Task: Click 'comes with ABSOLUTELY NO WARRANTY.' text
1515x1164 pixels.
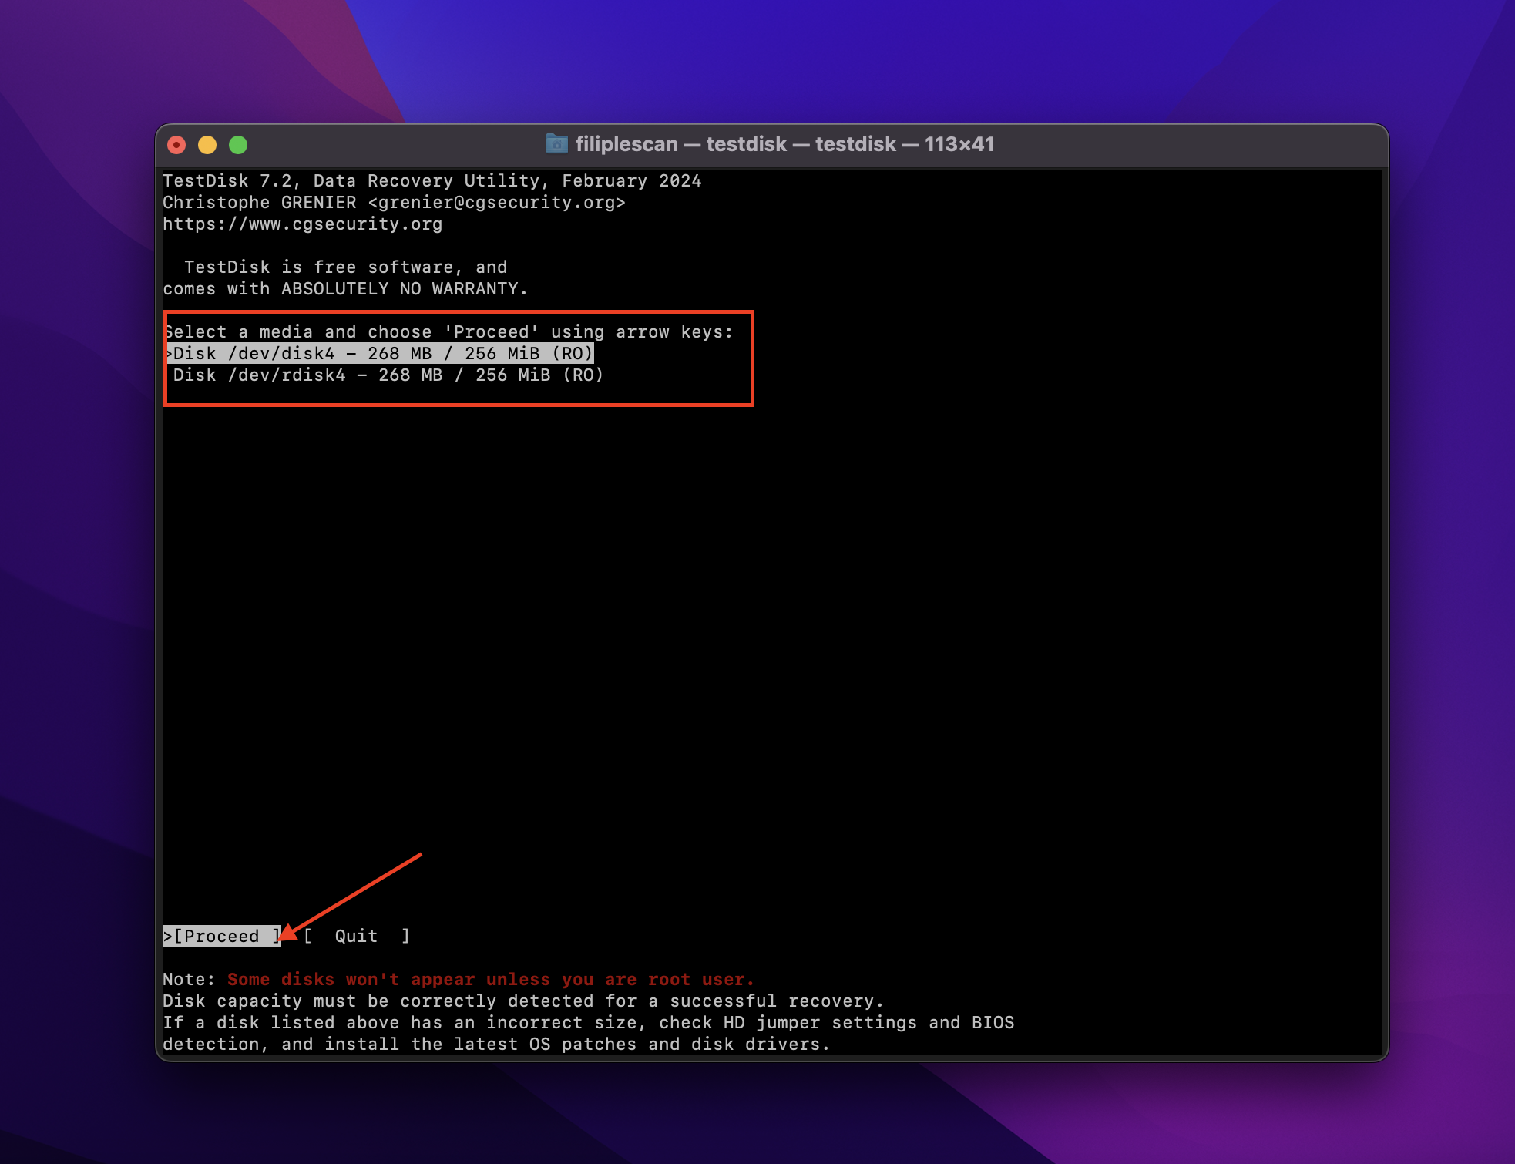Action: coord(345,289)
